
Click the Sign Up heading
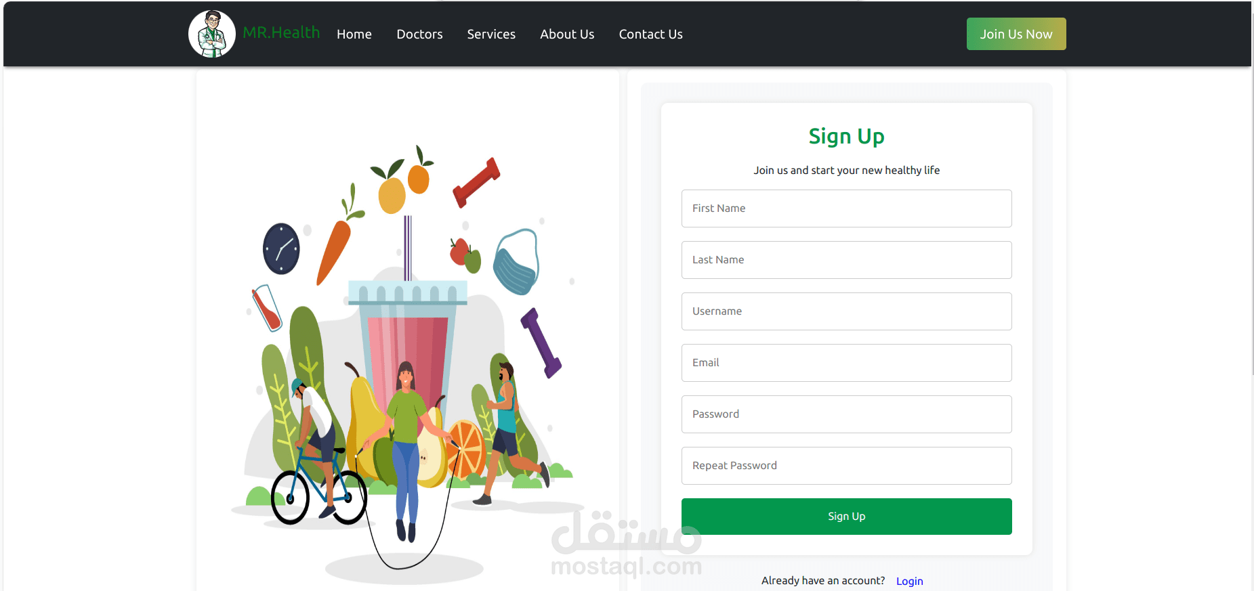coord(847,137)
